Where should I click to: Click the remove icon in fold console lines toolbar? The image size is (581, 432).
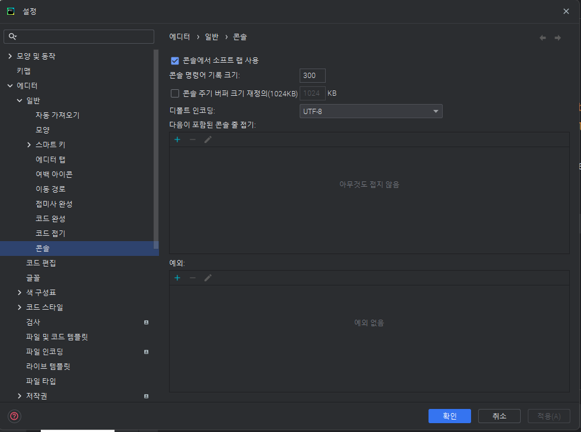(x=192, y=139)
